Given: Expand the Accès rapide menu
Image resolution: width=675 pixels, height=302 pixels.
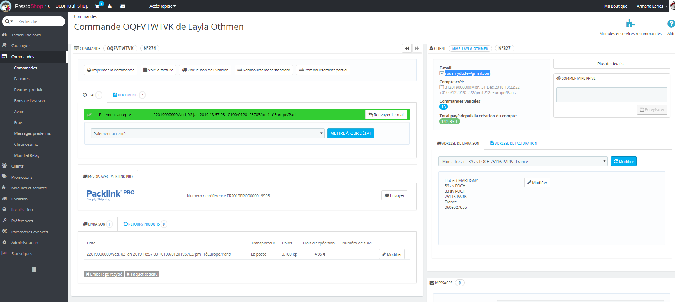Looking at the screenshot, I should (163, 6).
